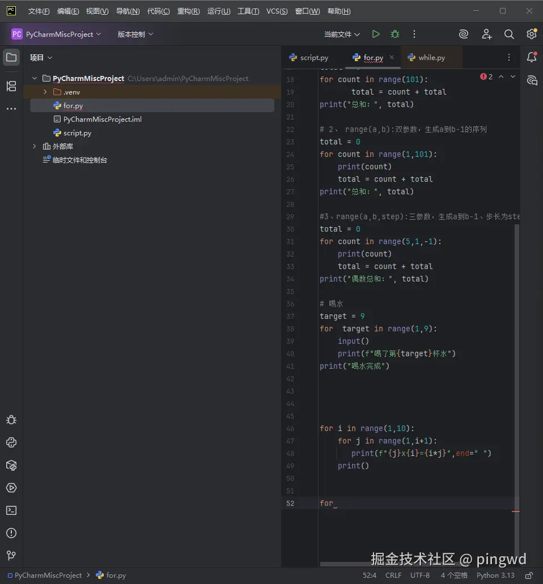
Task: Click line number 52 in gutter
Action: [x=290, y=503]
